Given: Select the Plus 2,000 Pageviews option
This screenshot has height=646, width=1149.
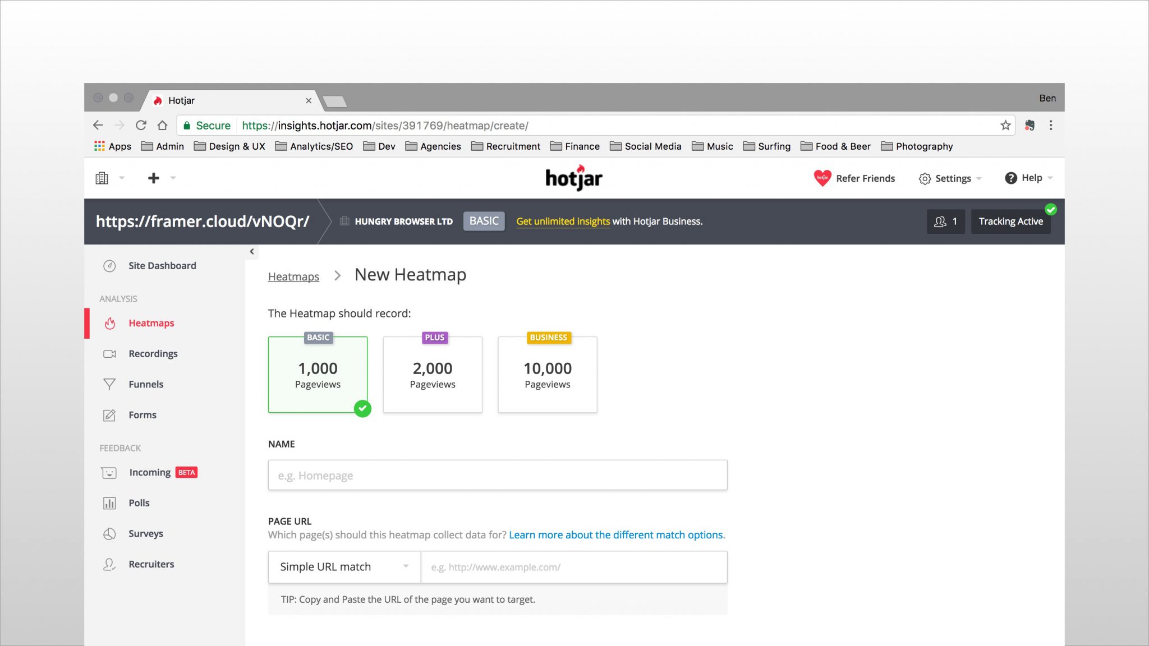Looking at the screenshot, I should click(433, 375).
